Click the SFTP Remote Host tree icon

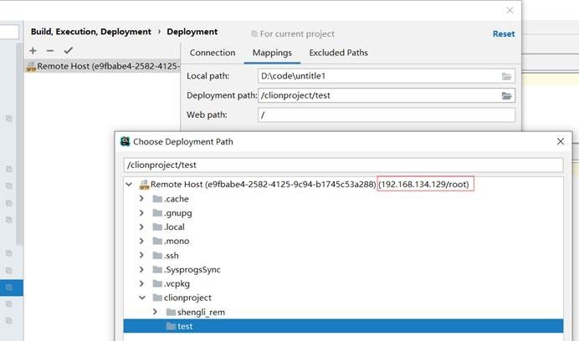coord(144,185)
